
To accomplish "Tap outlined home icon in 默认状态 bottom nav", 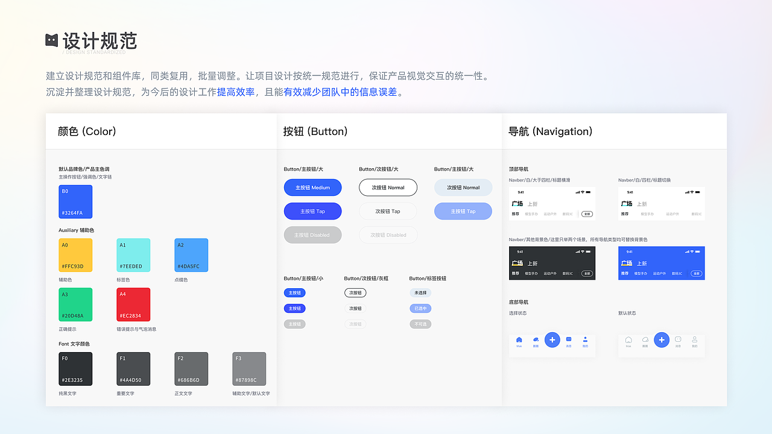I will [628, 340].
